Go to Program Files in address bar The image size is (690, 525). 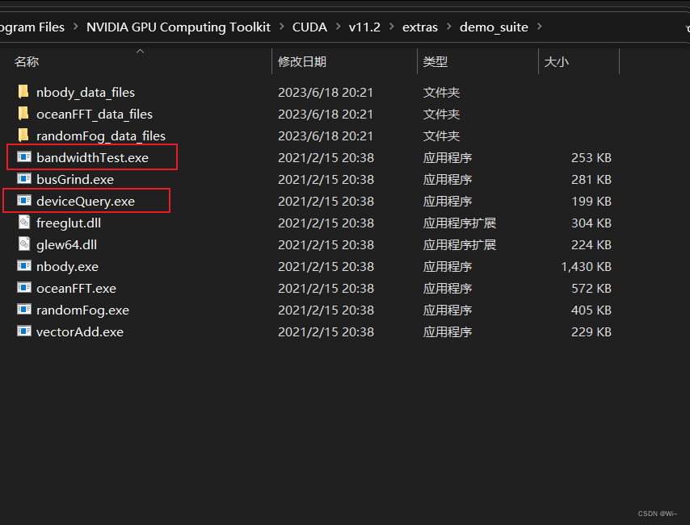tap(32, 27)
